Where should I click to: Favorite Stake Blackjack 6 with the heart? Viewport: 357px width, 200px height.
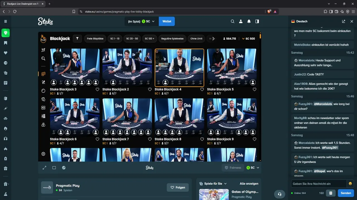(x=97, y=139)
